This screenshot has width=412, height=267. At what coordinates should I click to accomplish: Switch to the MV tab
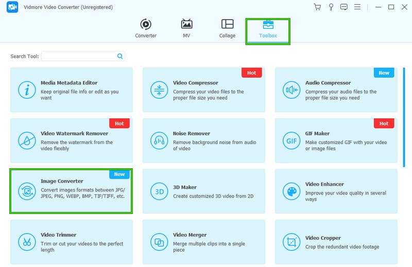tap(186, 29)
